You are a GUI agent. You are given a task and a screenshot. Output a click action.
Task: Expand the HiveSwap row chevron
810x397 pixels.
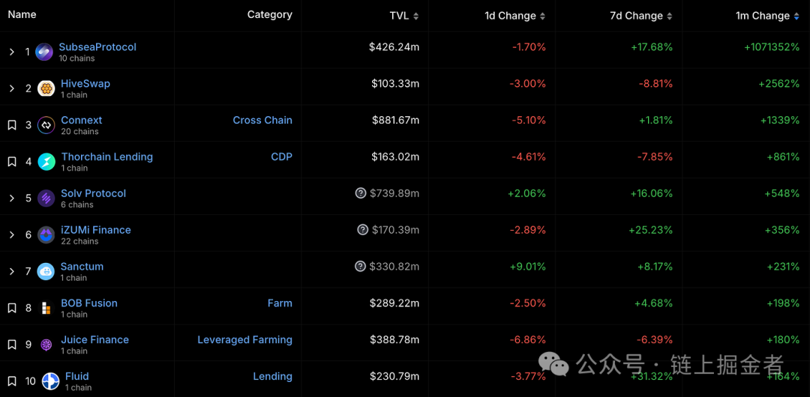(12, 89)
